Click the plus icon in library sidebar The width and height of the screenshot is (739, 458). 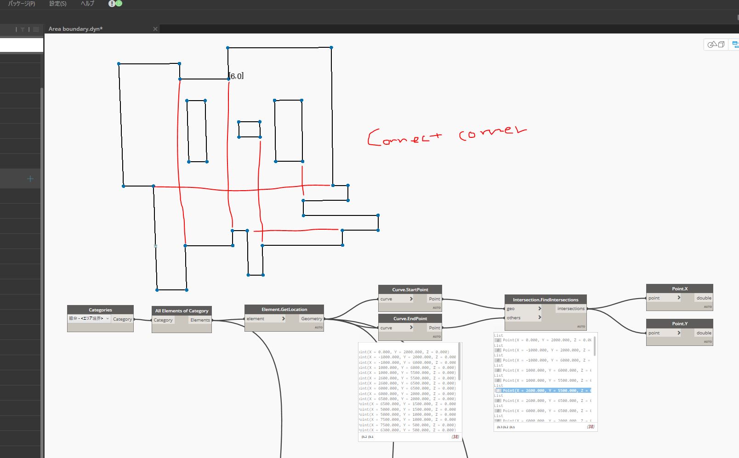30,179
